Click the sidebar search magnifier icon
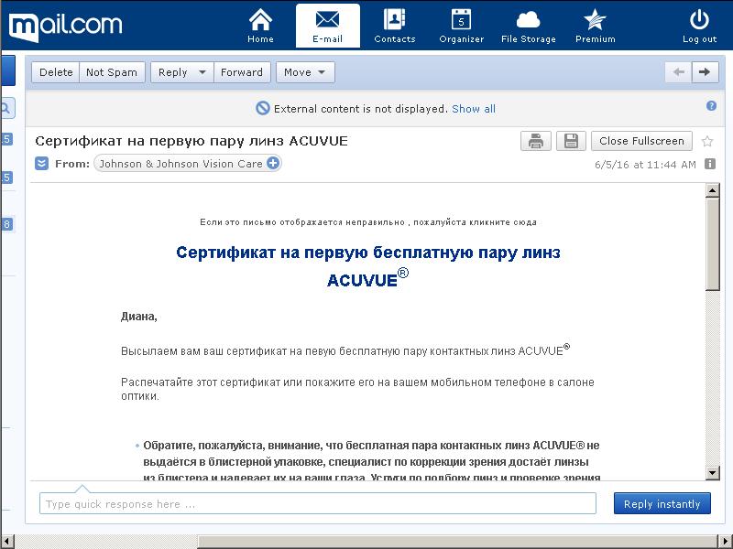The height and width of the screenshot is (549, 733). pos(6,109)
